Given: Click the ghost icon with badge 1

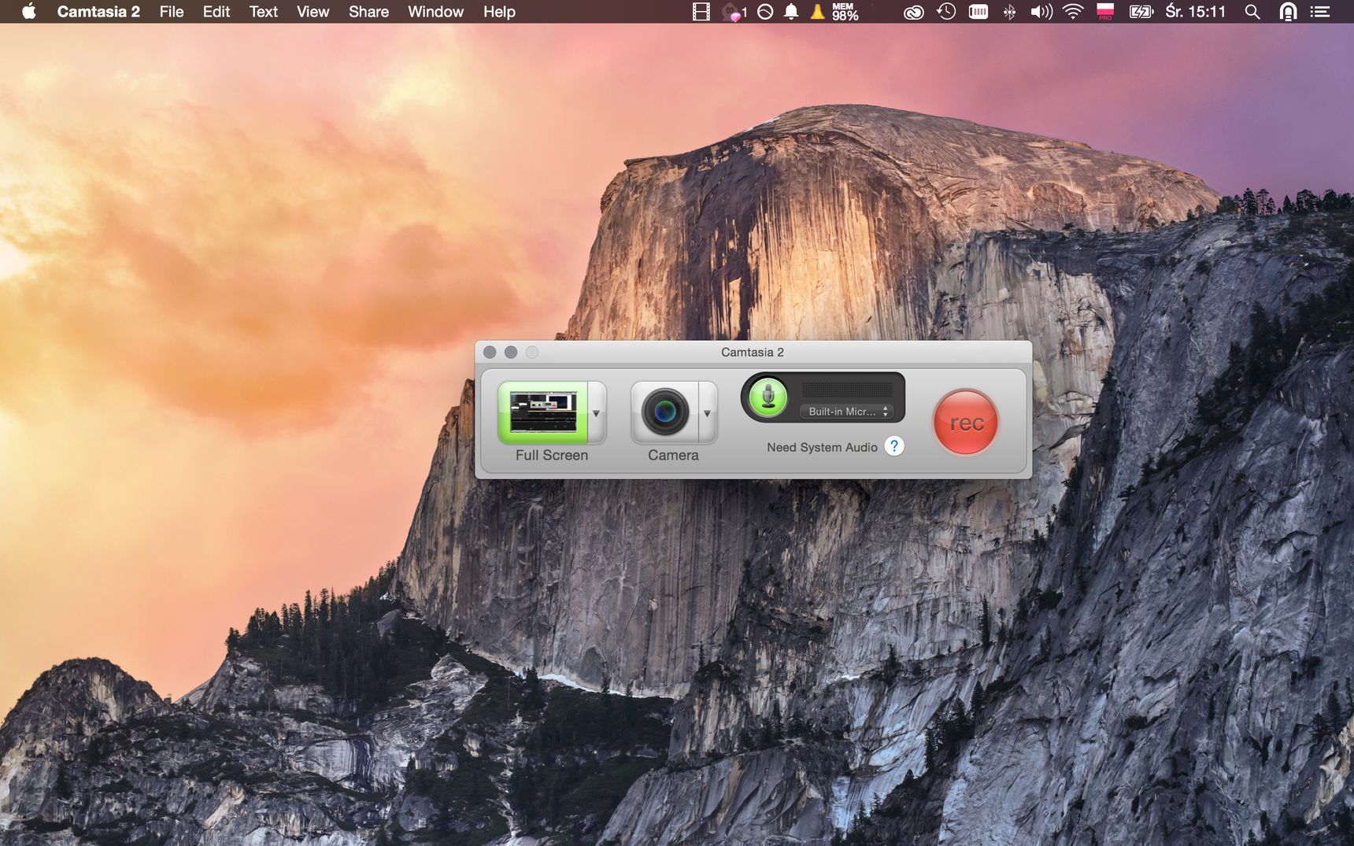Looking at the screenshot, I should (734, 12).
